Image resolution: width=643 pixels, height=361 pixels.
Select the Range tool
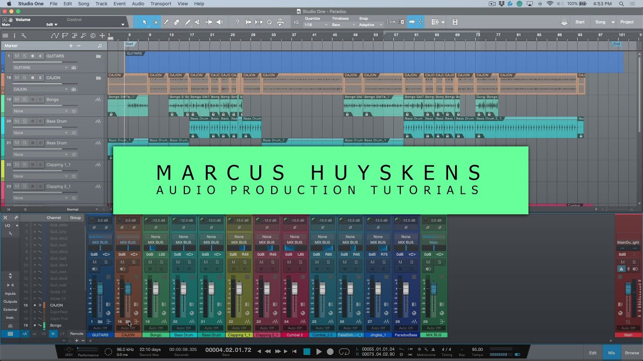tap(156, 22)
